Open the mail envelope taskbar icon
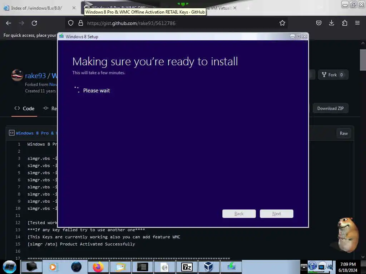The width and height of the screenshot is (366, 274). 120,267
